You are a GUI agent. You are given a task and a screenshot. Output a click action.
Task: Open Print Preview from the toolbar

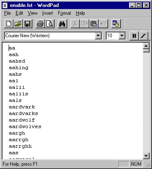pos(50,24)
